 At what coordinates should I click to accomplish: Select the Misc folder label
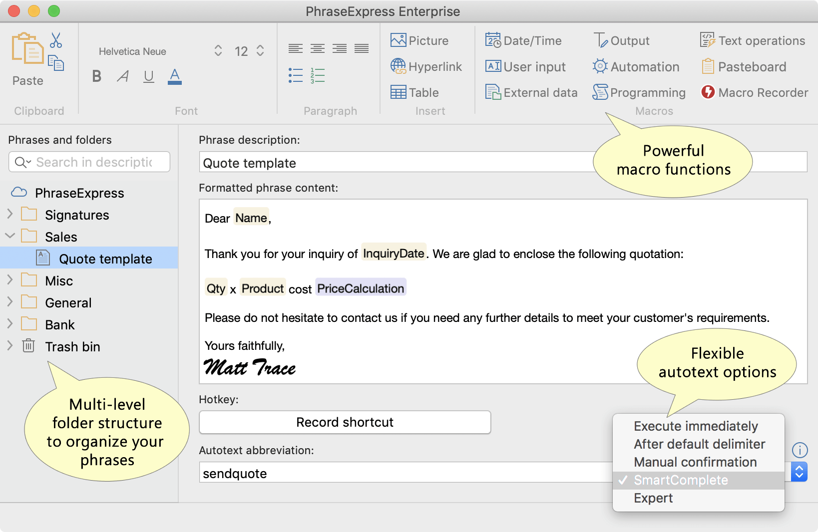pyautogui.click(x=59, y=281)
